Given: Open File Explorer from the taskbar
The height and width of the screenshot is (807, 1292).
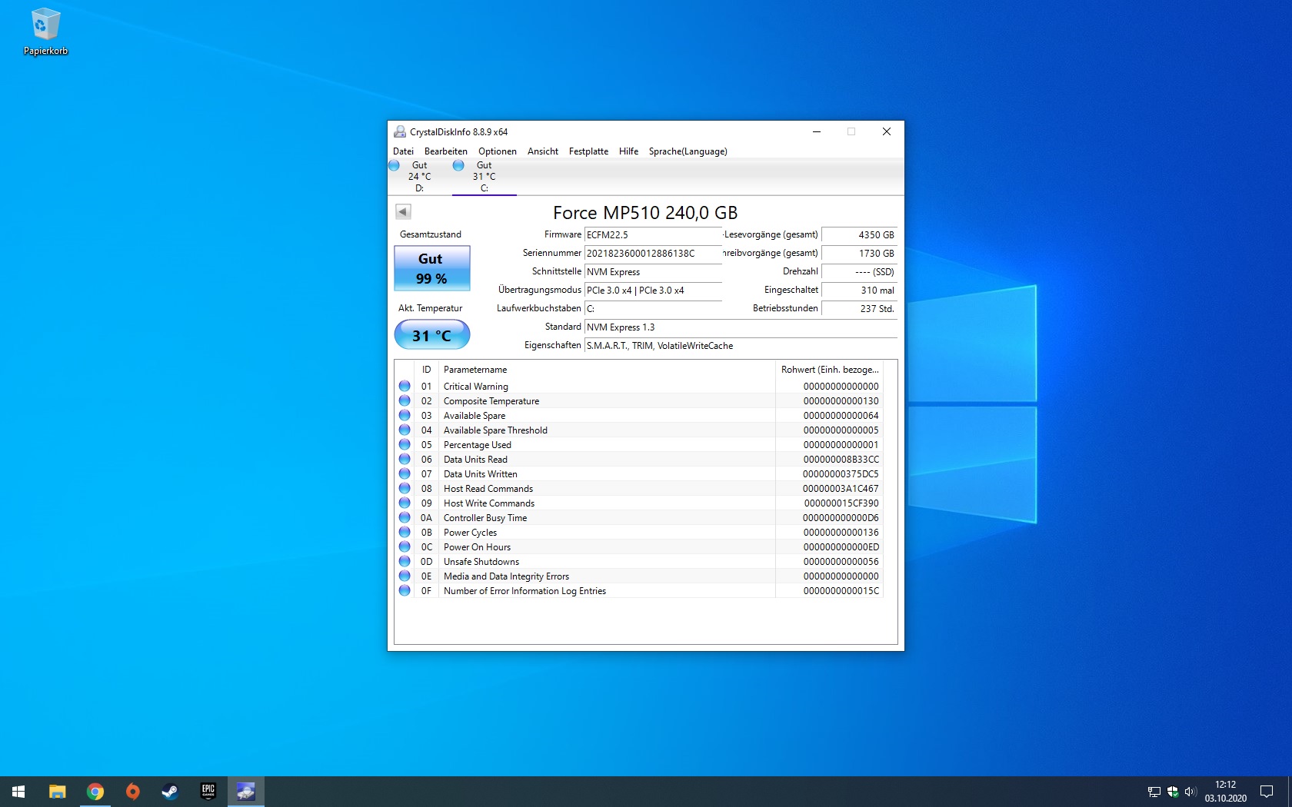Looking at the screenshot, I should (58, 792).
